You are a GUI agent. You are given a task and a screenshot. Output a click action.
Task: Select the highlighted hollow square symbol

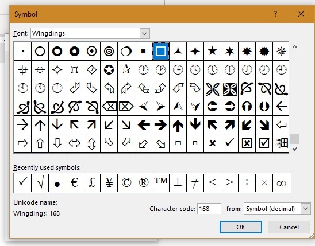[161, 51]
